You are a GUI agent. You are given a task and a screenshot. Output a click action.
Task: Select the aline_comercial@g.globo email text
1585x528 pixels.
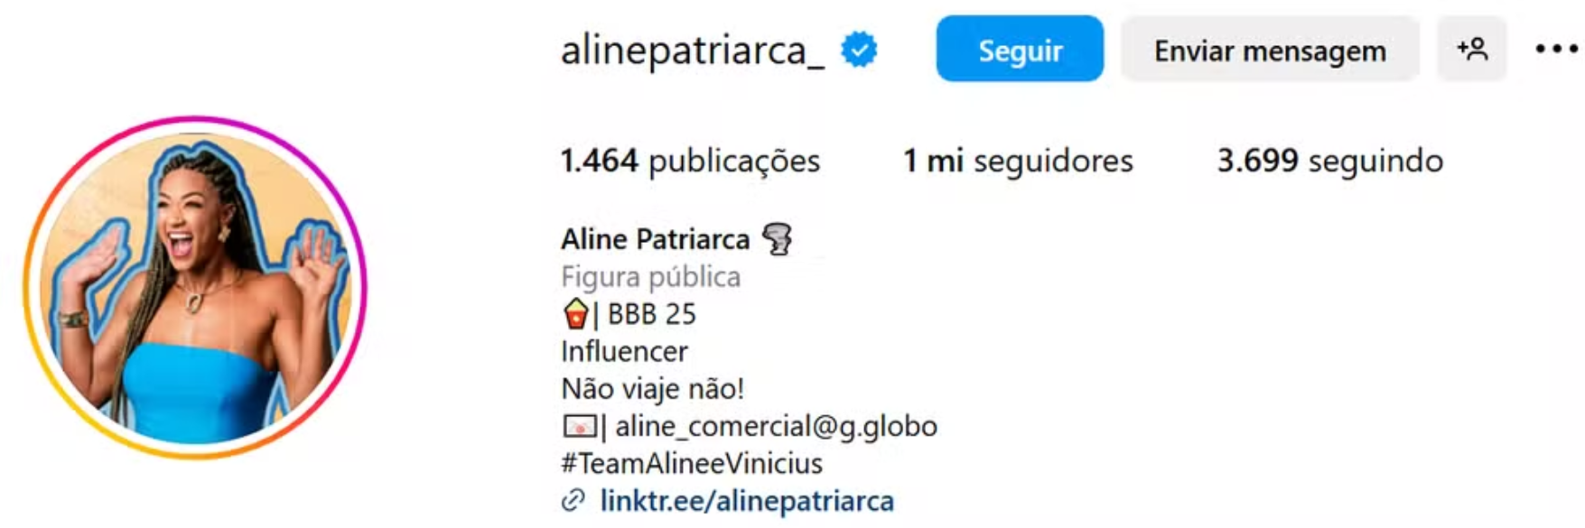click(x=776, y=426)
